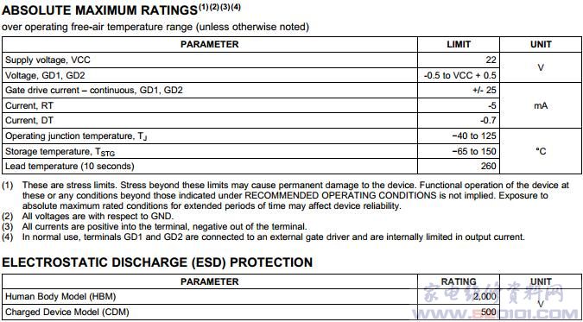583x322 pixels.
Task: Click the mA unit cell
Action: [x=541, y=105]
